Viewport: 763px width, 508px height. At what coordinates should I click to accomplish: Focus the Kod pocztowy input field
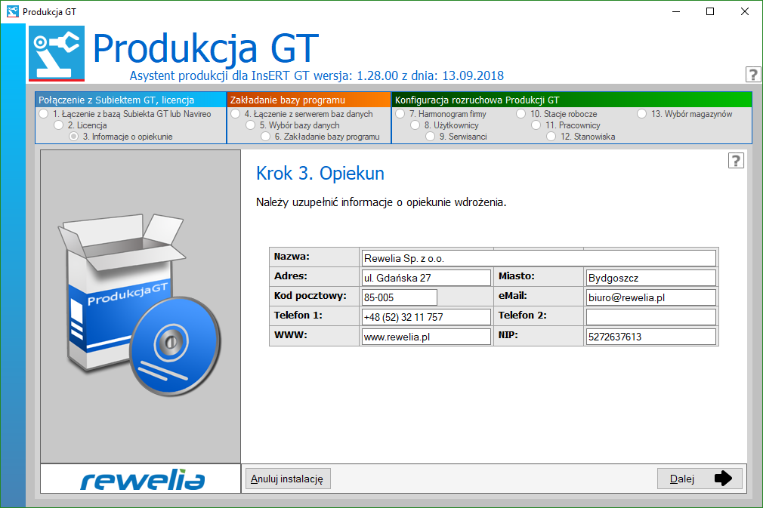coord(399,297)
